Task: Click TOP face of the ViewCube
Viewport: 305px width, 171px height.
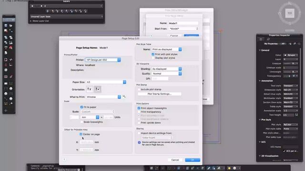Action: point(290,13)
